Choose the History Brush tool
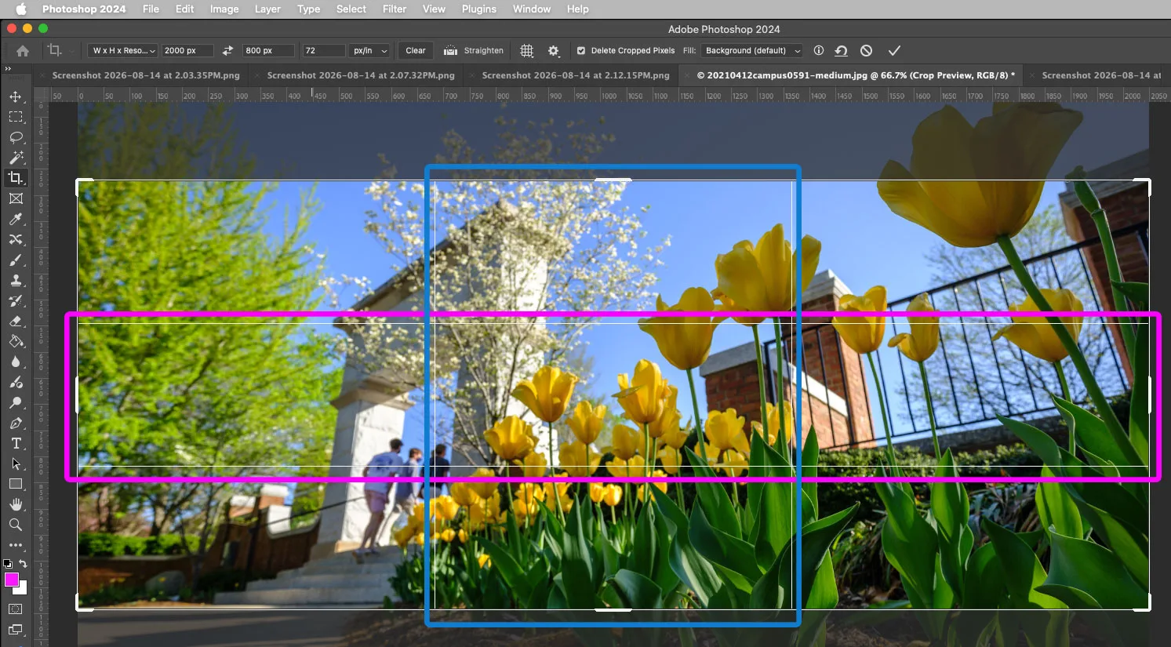1171x647 pixels. coord(16,300)
